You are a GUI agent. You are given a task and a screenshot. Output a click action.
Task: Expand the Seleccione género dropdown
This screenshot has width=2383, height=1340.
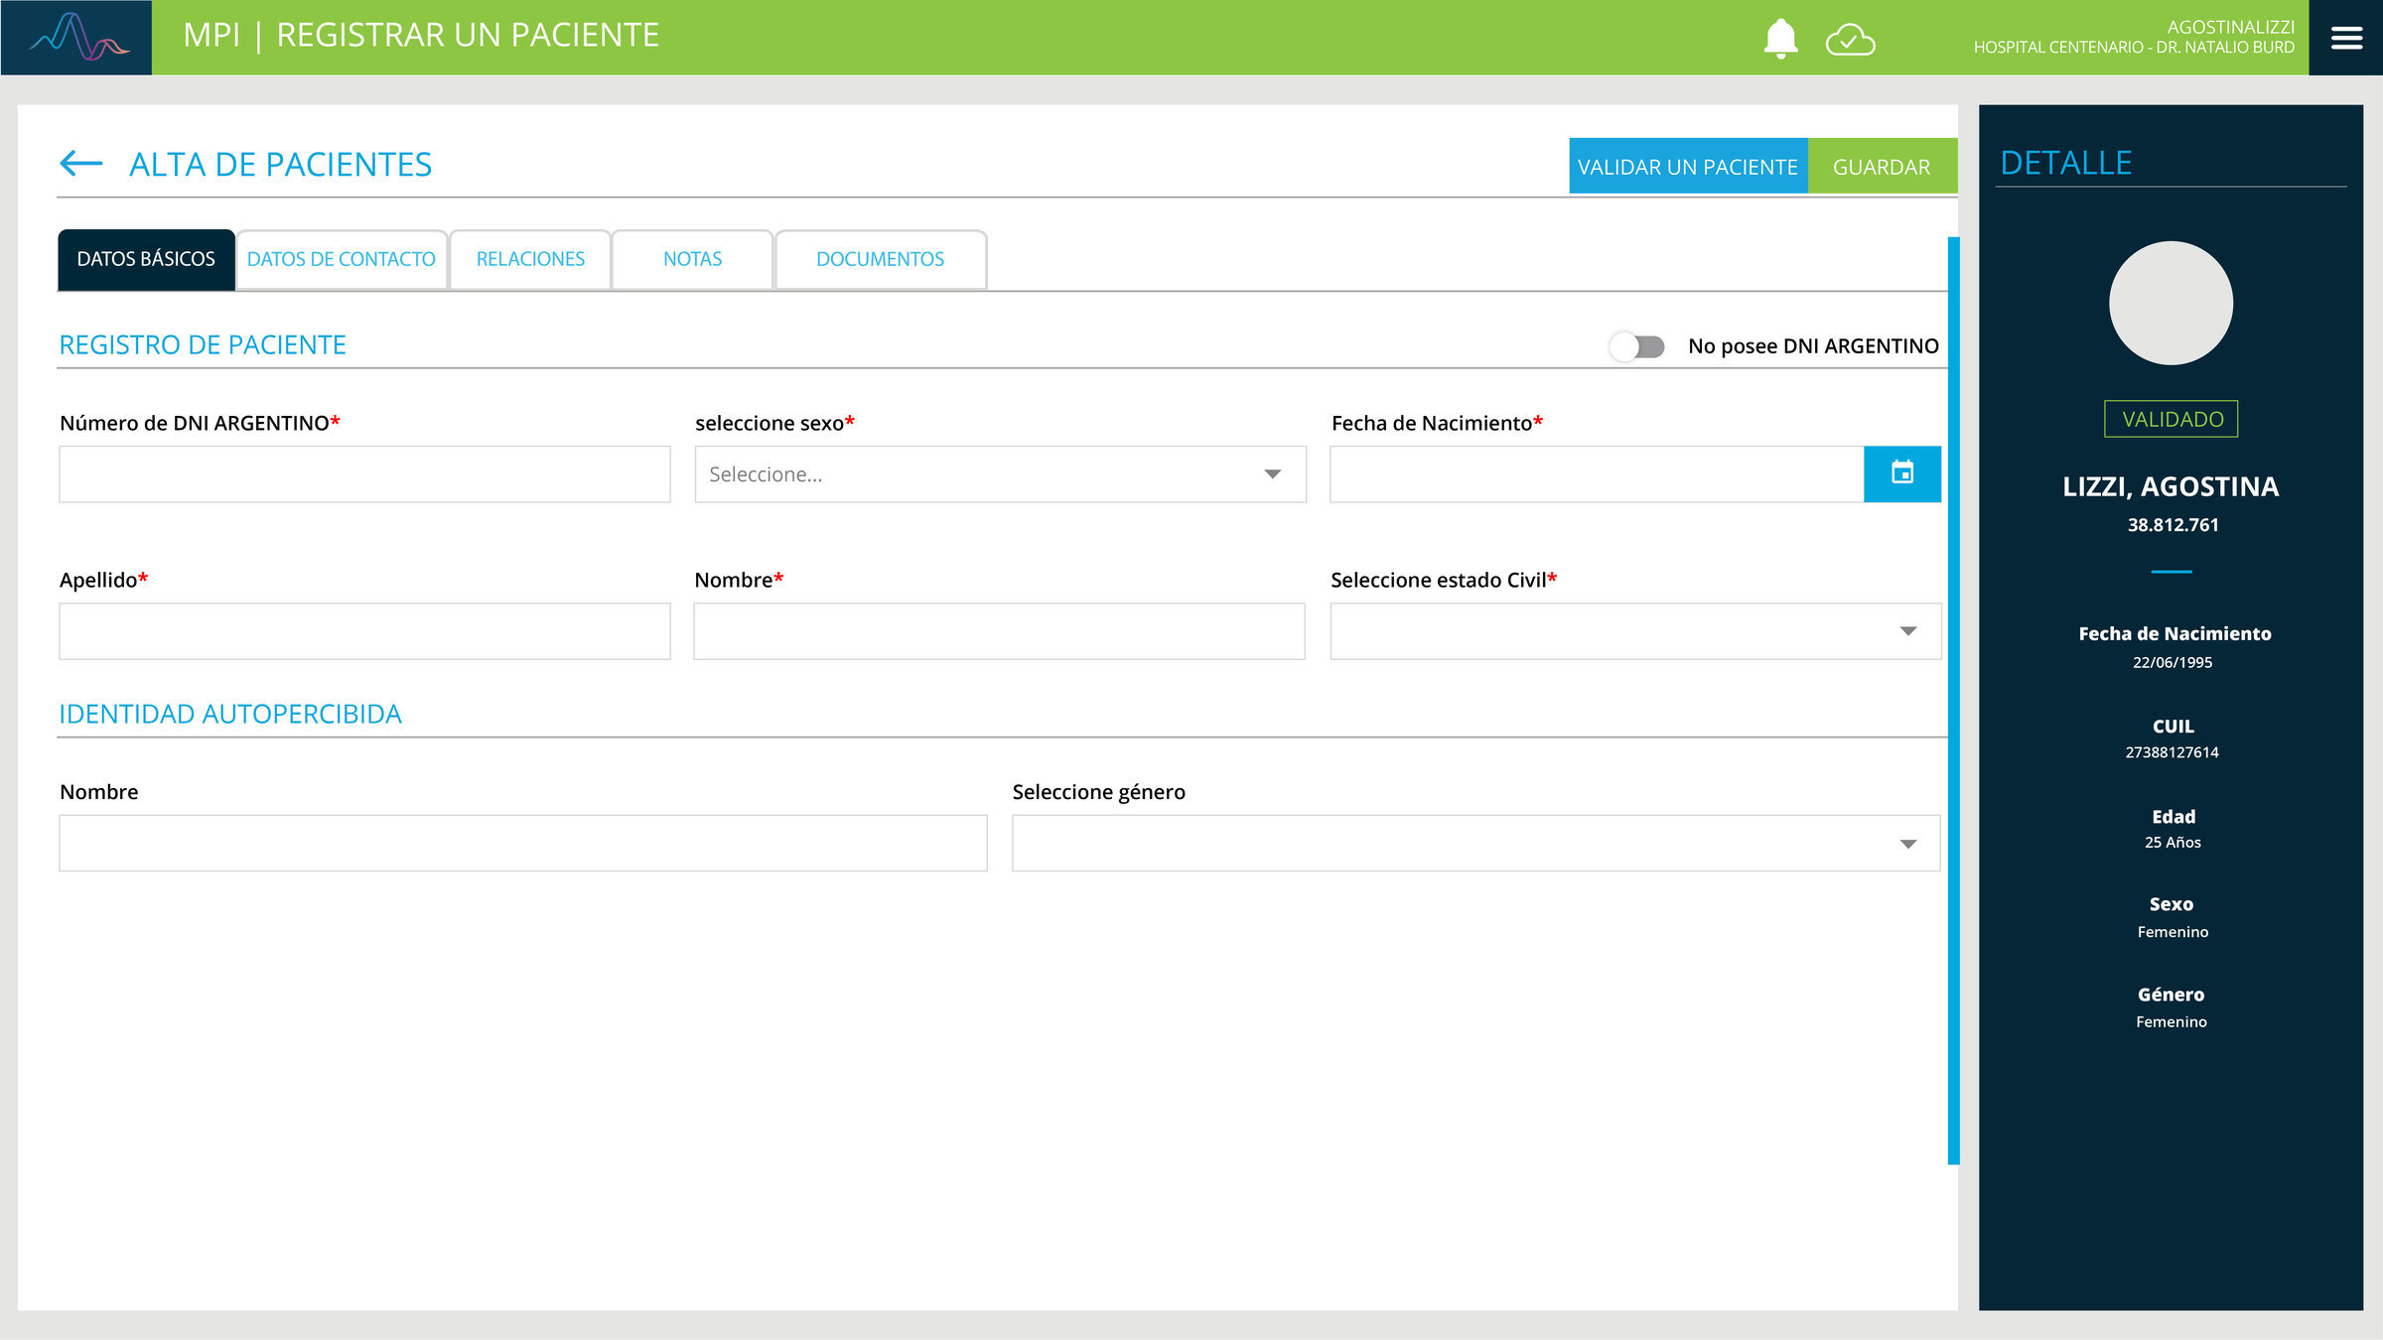tap(1475, 844)
